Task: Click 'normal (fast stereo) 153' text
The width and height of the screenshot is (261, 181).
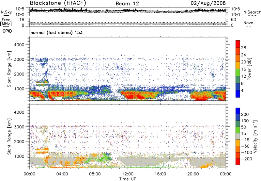Action: pyautogui.click(x=56, y=32)
